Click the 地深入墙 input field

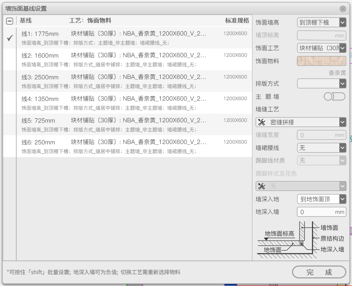point(322,212)
